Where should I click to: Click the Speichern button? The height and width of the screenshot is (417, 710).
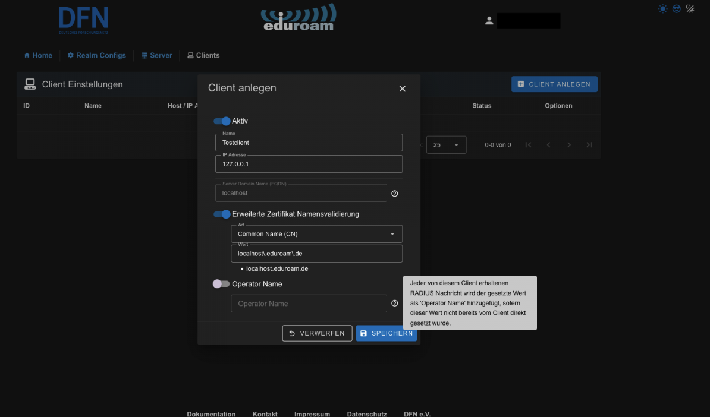386,333
